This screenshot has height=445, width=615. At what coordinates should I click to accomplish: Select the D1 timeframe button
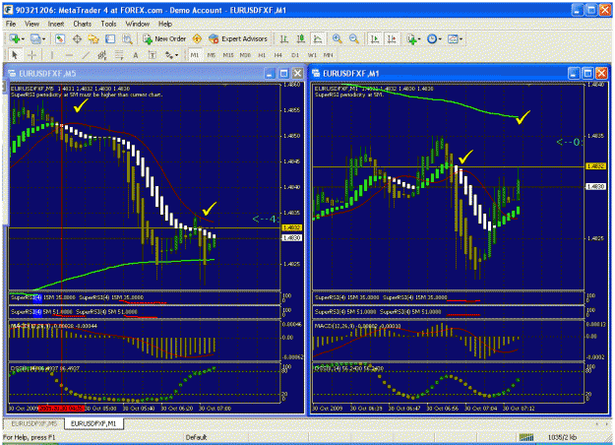tap(295, 55)
